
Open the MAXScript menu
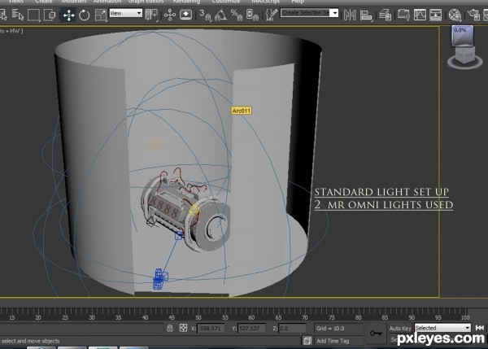[x=265, y=2]
